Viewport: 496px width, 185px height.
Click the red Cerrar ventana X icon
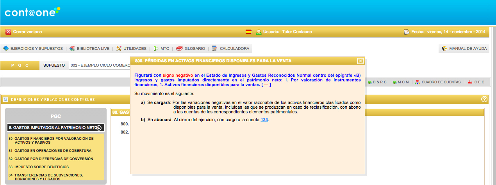[9, 32]
